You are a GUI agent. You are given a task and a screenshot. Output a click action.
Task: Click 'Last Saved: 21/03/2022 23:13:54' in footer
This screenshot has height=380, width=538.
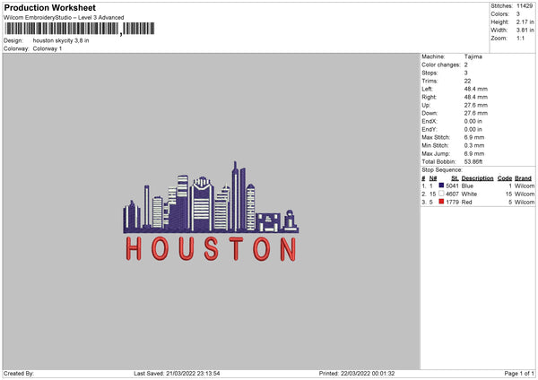pos(177,374)
